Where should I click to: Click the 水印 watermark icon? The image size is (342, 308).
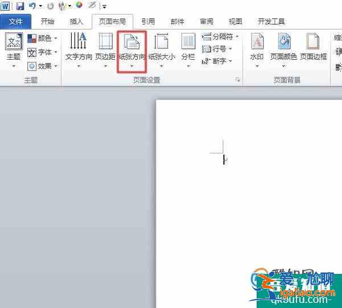pyautogui.click(x=257, y=41)
